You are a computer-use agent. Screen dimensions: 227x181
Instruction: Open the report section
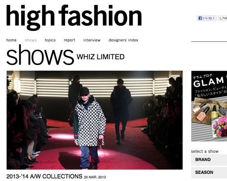pyautogui.click(x=70, y=40)
